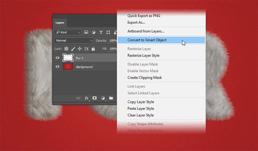This screenshot has width=258, height=151.
Task: Click the Rasterize Layer entry
Action: [x=139, y=49]
